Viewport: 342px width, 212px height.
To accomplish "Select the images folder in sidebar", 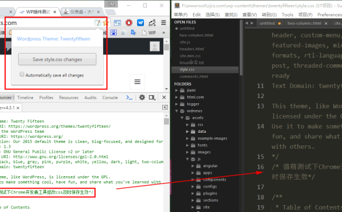I will (204, 152).
